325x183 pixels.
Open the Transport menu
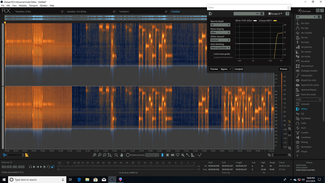click(33, 6)
